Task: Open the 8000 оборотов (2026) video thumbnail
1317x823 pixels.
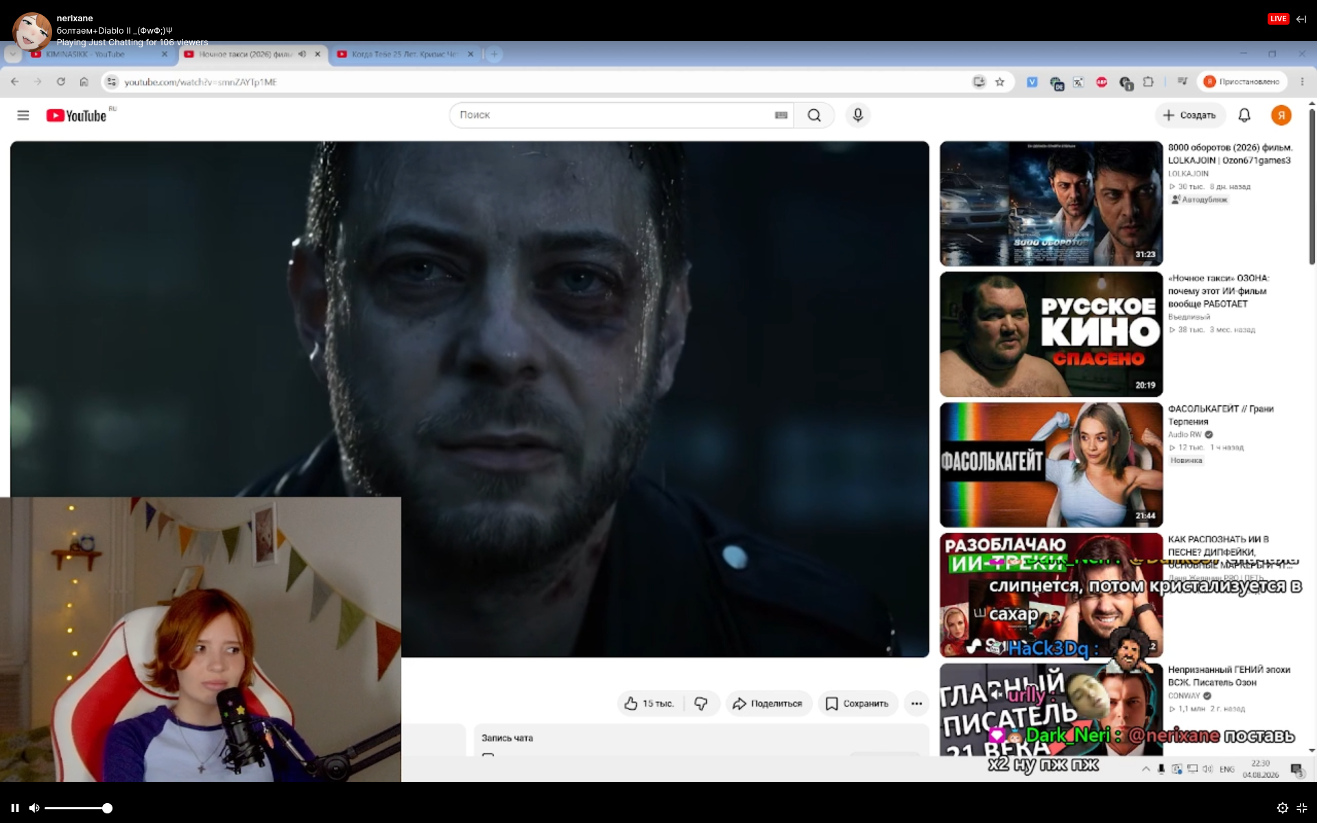Action: pos(1051,204)
